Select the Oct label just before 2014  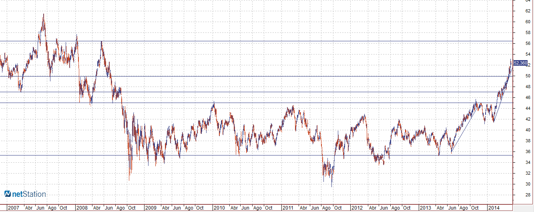(475, 208)
